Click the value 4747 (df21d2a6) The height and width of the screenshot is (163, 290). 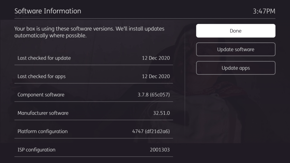(151, 132)
